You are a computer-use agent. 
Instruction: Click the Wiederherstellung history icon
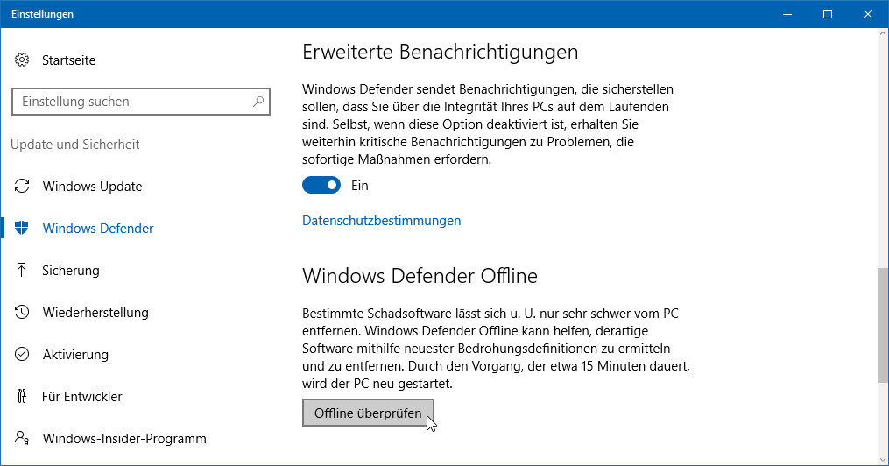[22, 313]
